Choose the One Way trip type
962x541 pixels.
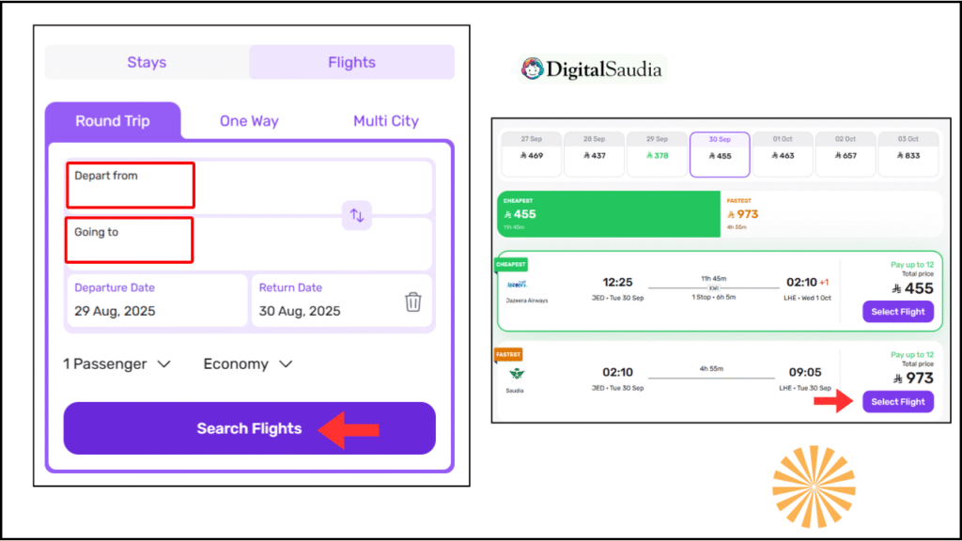pos(249,121)
